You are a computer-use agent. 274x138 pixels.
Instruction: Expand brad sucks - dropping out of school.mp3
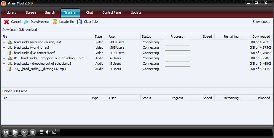pyautogui.click(x=4, y=64)
